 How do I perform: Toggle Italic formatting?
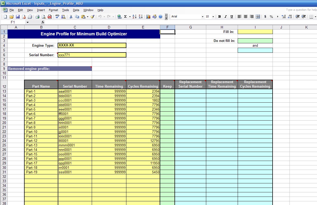click(x=226, y=17)
